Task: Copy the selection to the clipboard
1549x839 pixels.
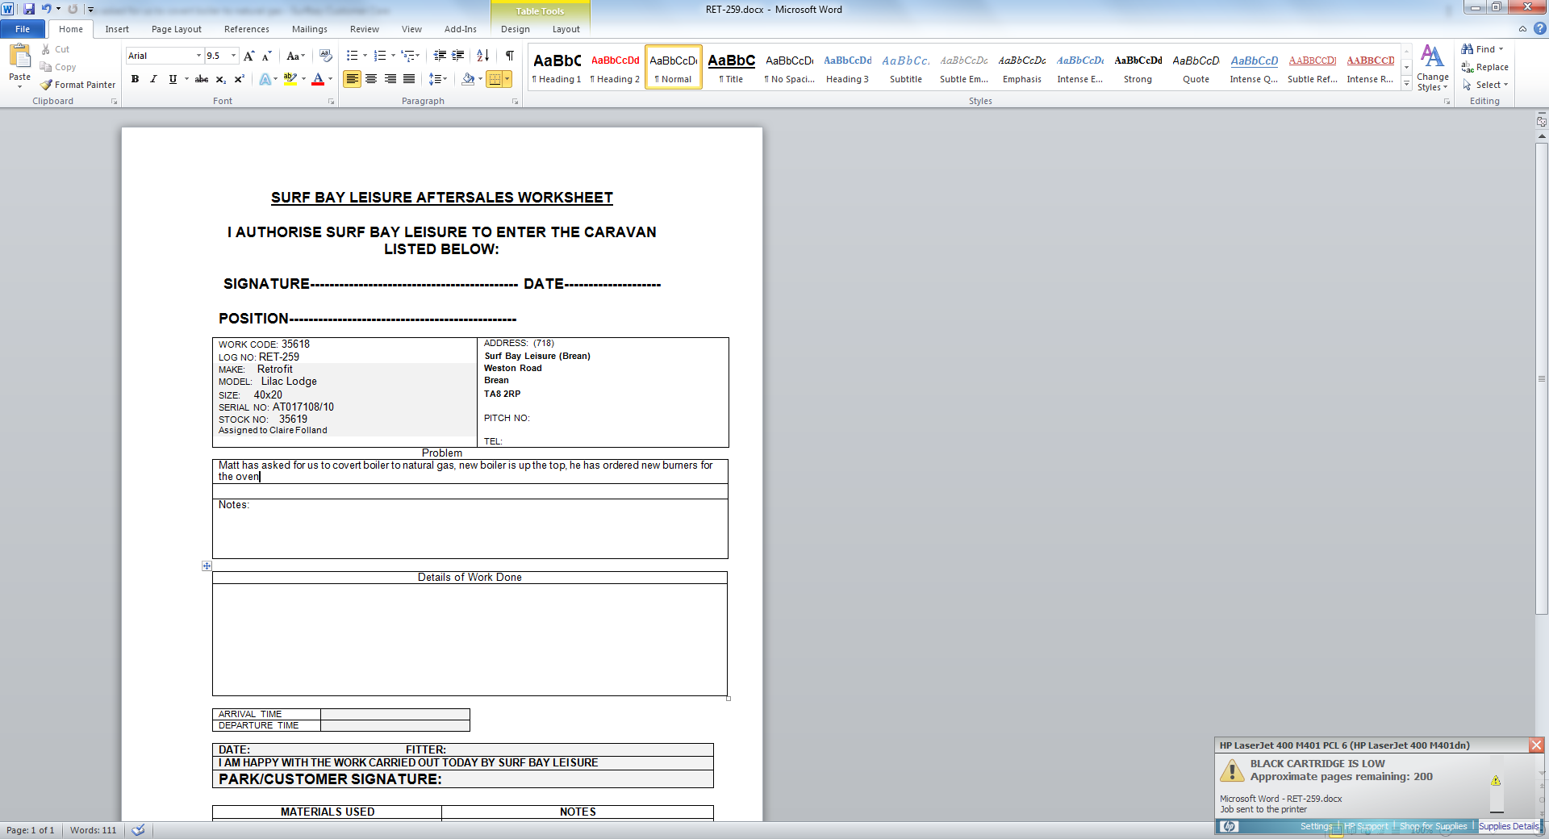Action: (58, 67)
